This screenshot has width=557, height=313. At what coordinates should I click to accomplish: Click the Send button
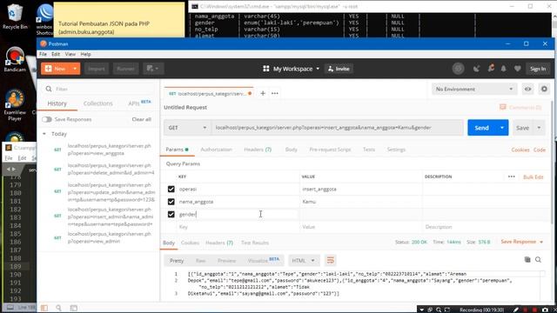(x=481, y=128)
